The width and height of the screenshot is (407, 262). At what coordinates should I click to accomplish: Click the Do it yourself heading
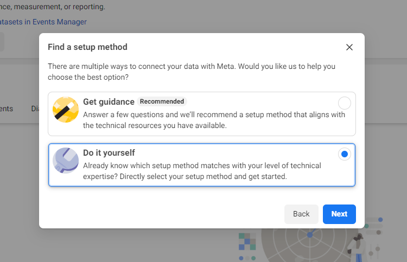[x=109, y=153]
